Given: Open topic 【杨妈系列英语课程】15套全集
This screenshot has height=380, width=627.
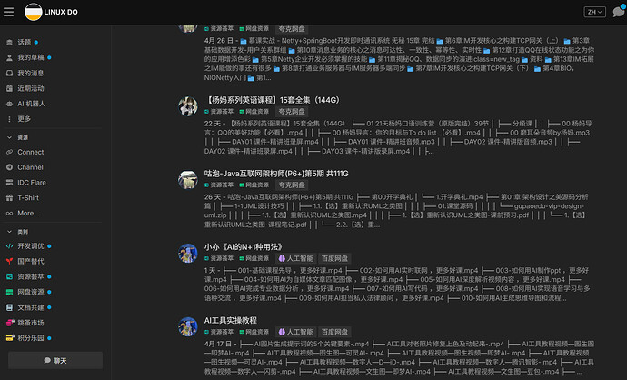Looking at the screenshot, I should tap(272, 100).
